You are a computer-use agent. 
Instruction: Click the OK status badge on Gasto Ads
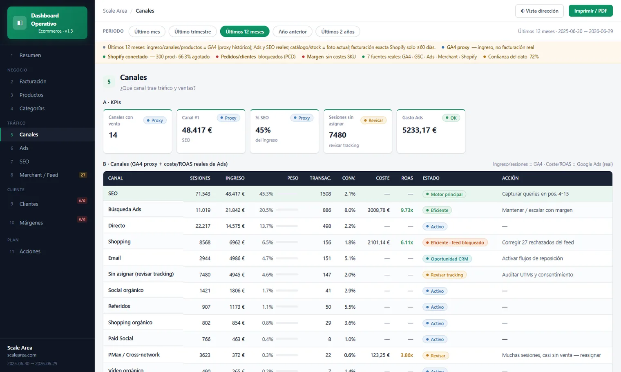point(451,118)
